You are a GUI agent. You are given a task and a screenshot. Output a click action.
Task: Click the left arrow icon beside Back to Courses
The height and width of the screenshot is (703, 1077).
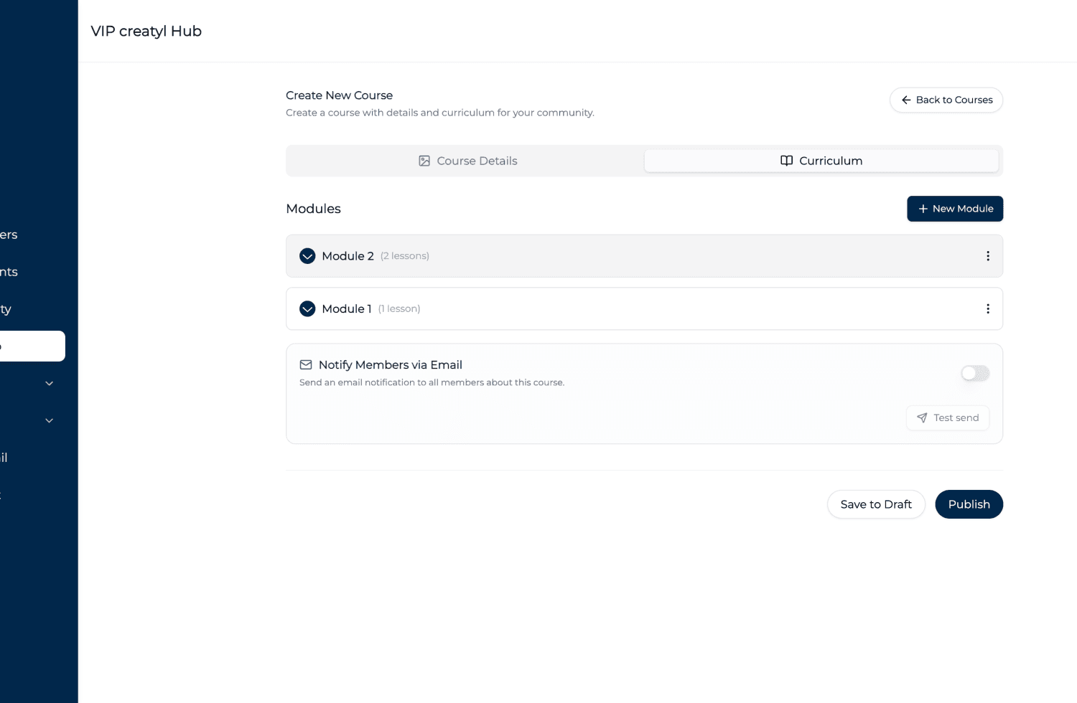[906, 100]
